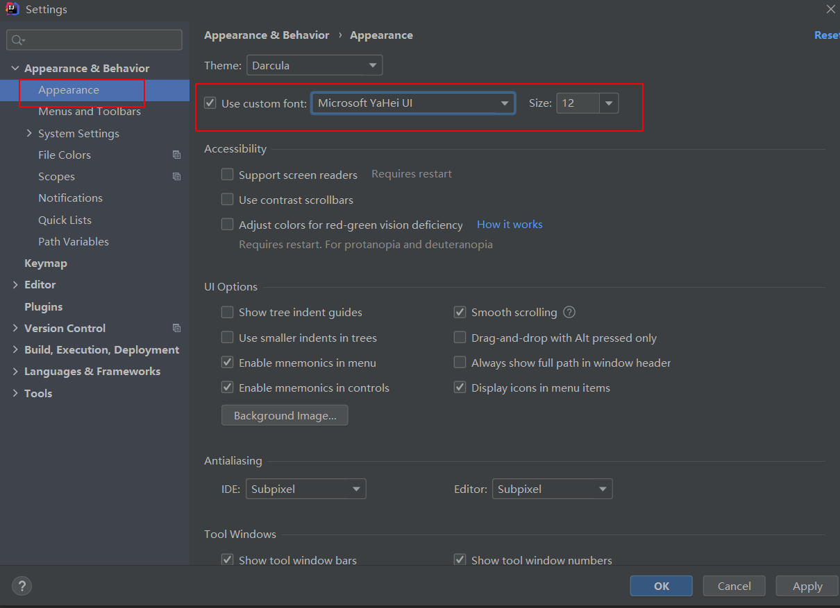Screen dimensions: 840x608
Task: Enable Drag-and-drop with Alt pressed only
Action: point(460,337)
